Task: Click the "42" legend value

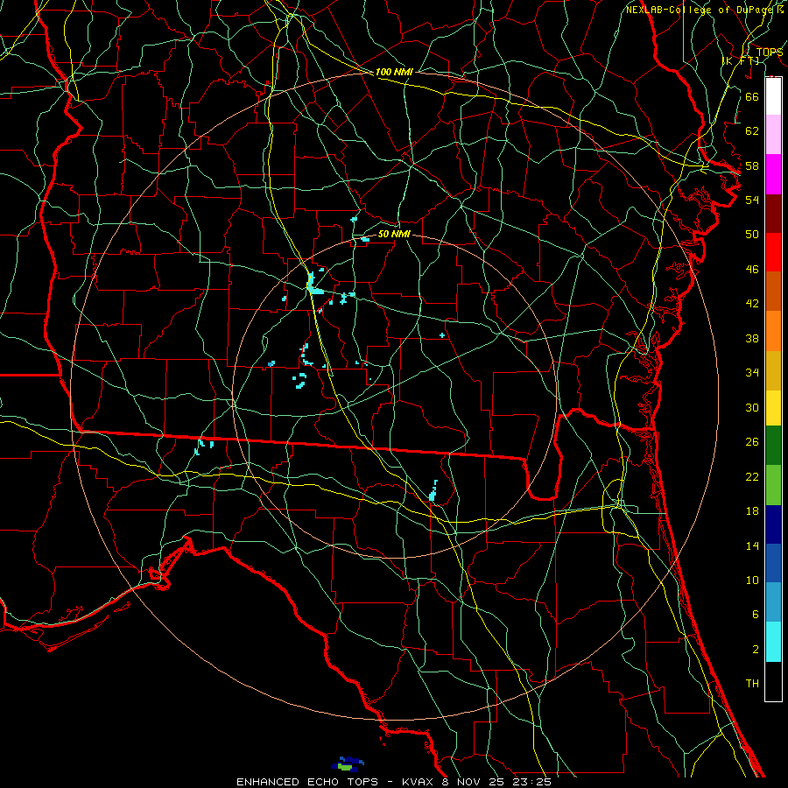Action: [x=752, y=304]
